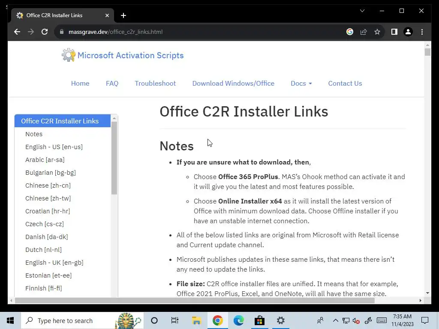Jump to Finnish [fi-fi] section
Image resolution: width=439 pixels, height=329 pixels.
click(x=43, y=288)
